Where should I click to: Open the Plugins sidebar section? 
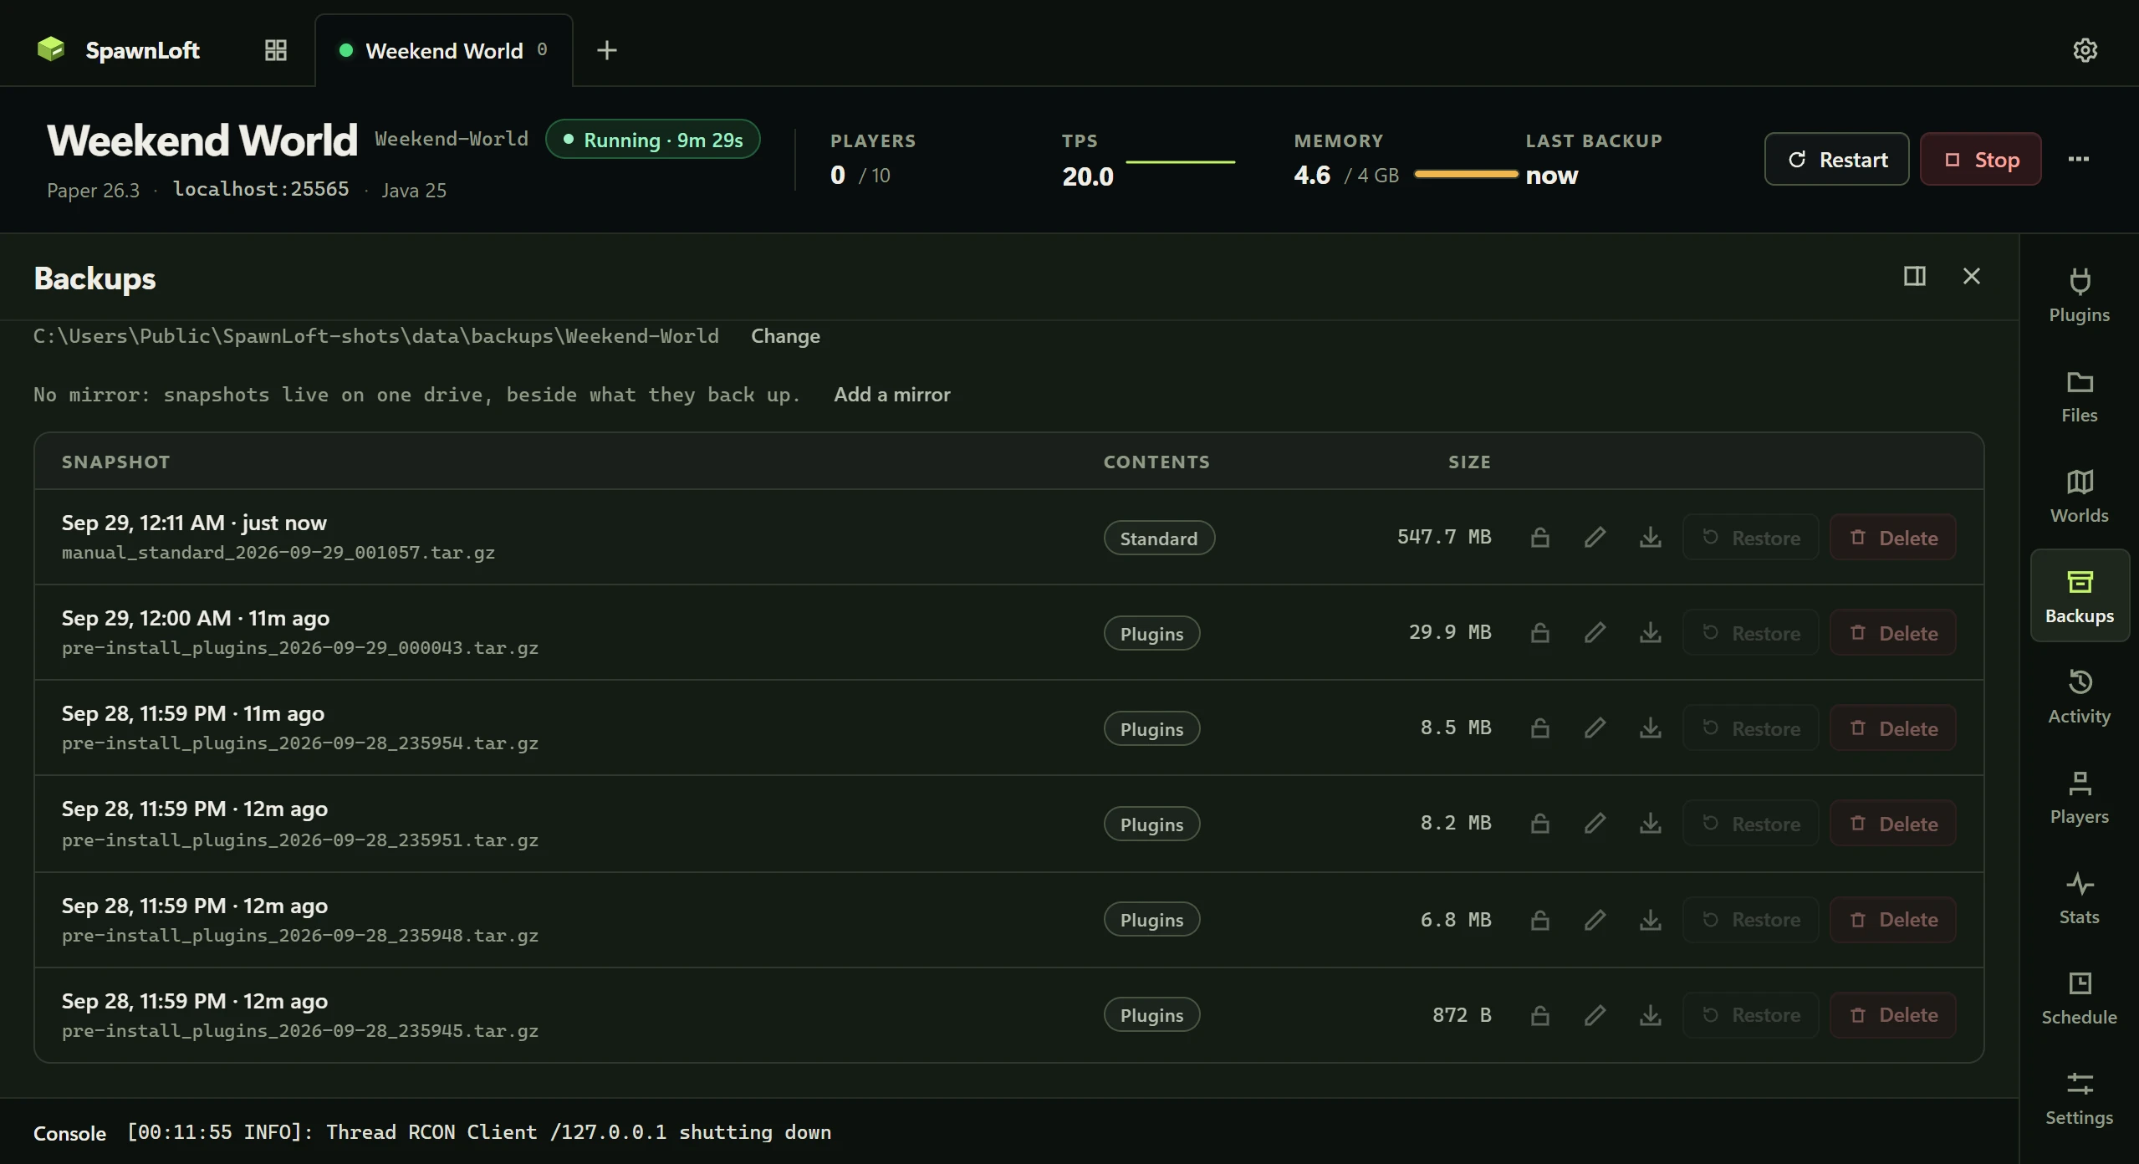(2079, 294)
